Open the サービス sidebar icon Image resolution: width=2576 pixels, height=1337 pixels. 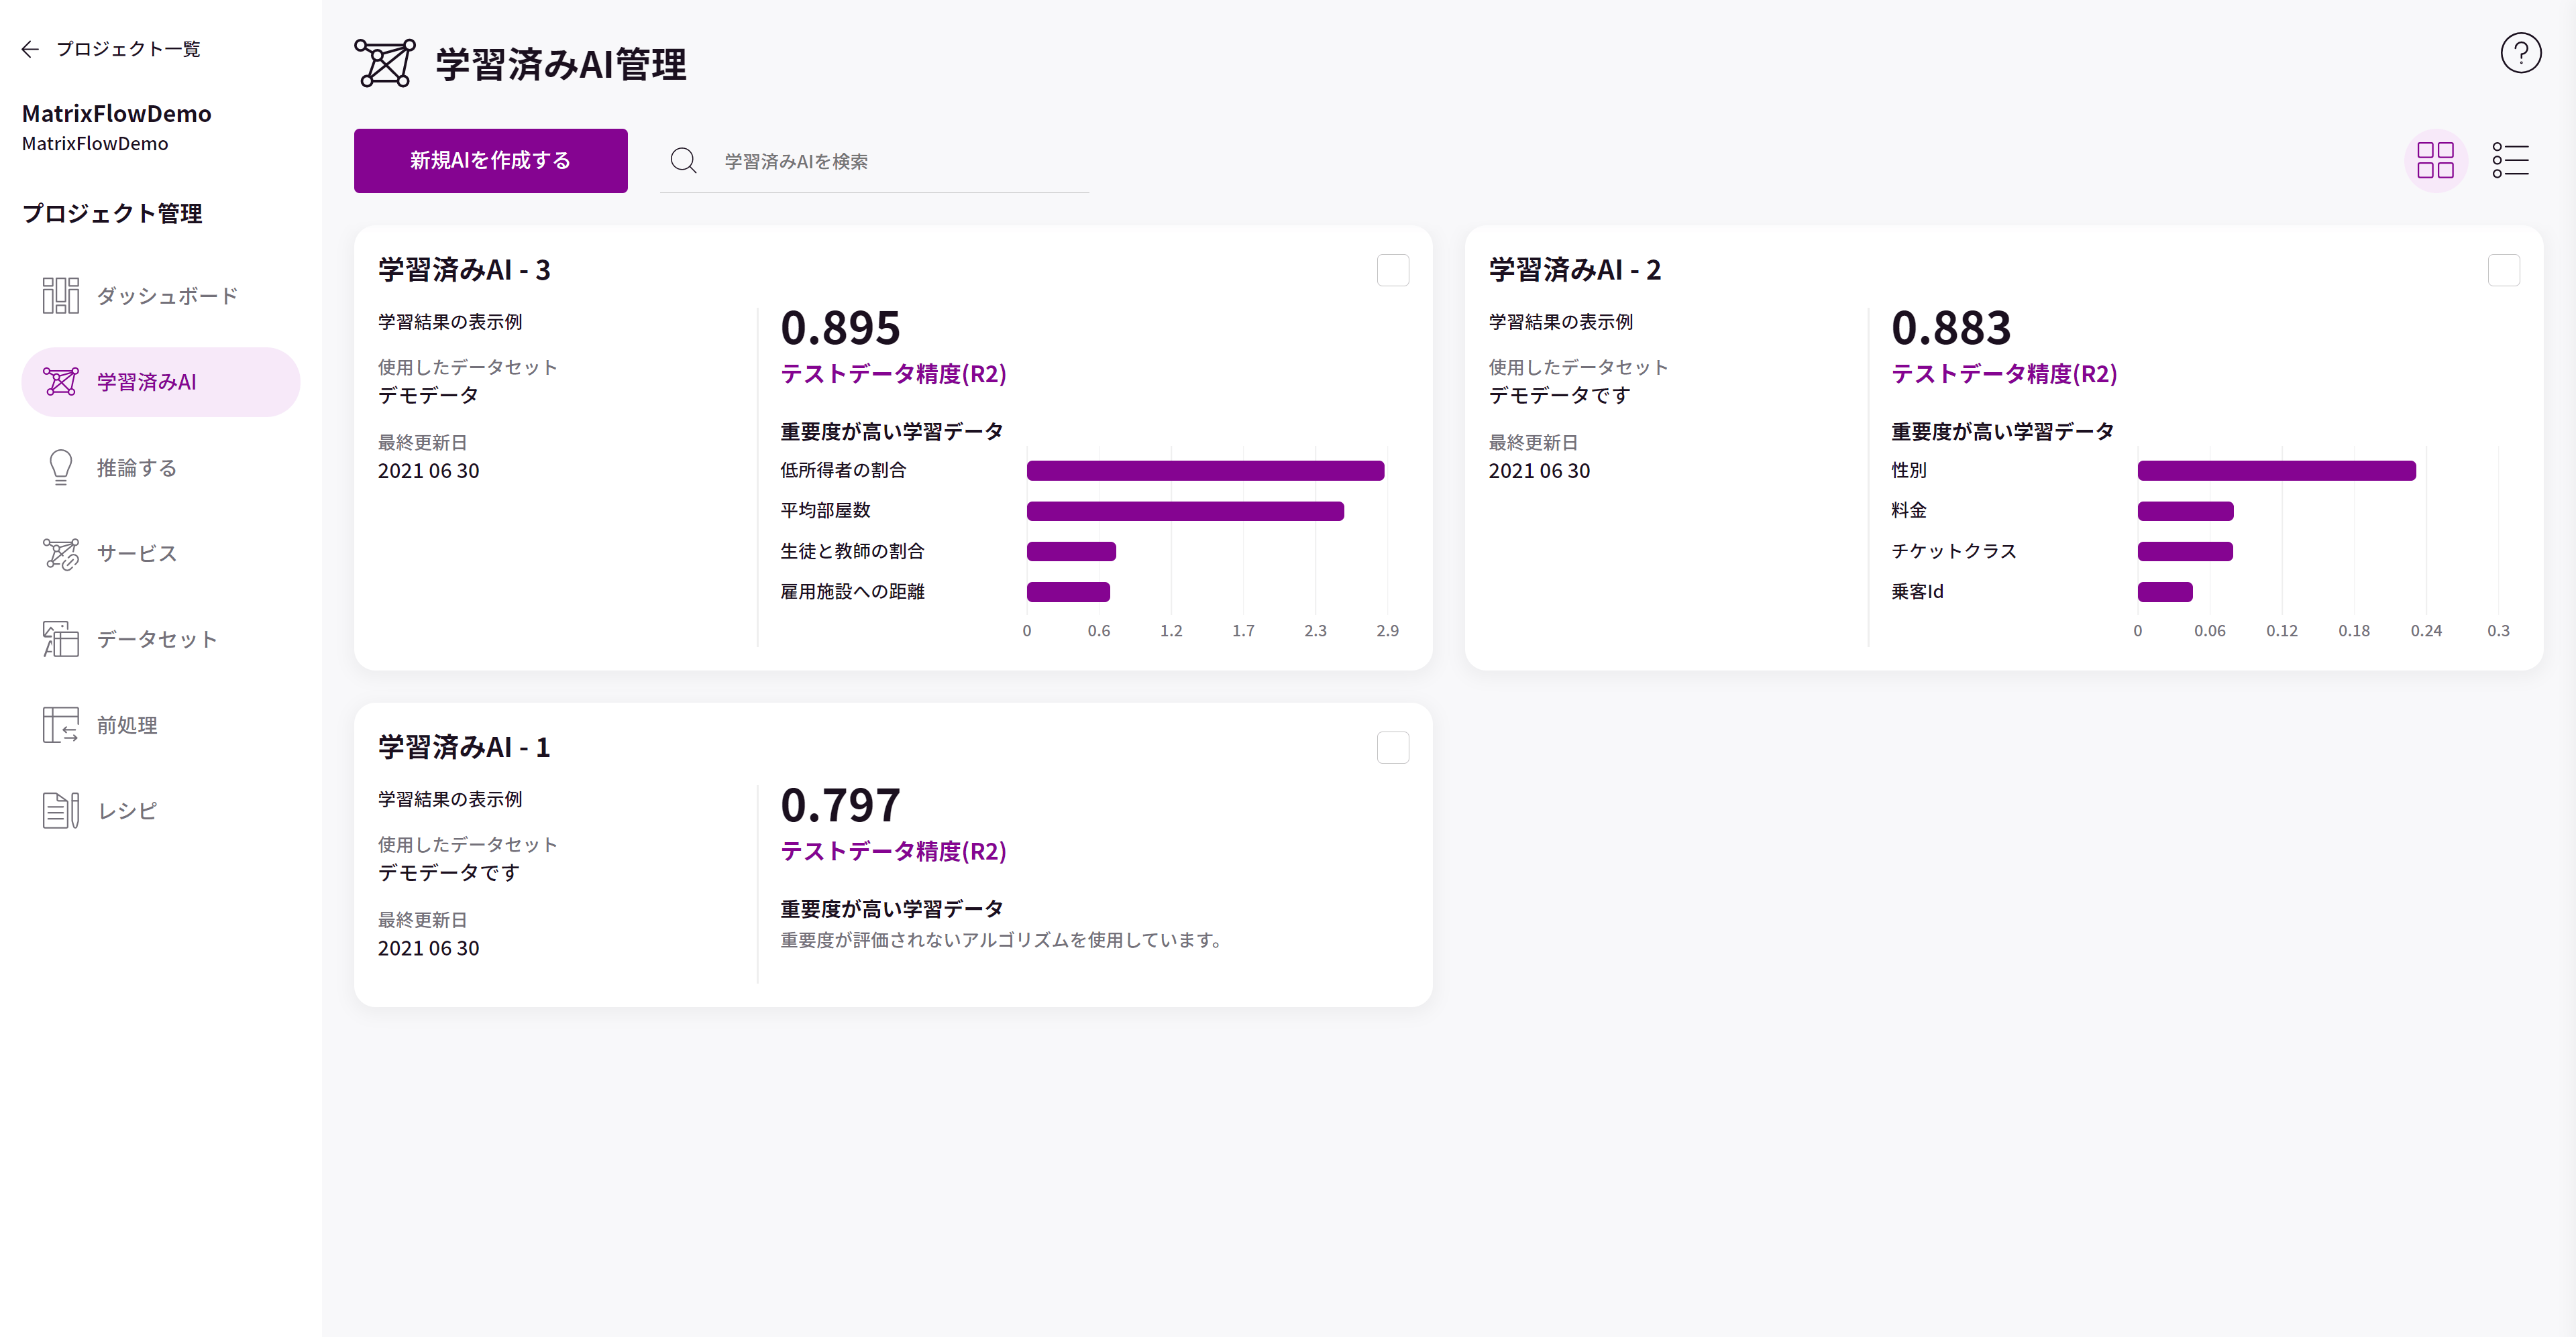tap(61, 554)
